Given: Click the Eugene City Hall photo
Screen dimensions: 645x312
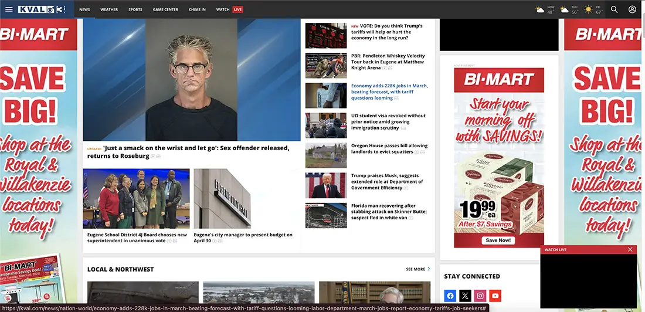Looking at the screenshot, I should pos(222,198).
